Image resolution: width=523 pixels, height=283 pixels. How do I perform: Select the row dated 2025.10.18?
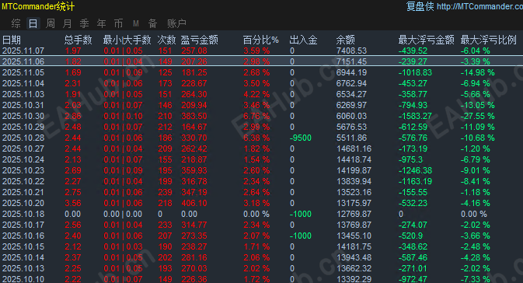[261, 214]
